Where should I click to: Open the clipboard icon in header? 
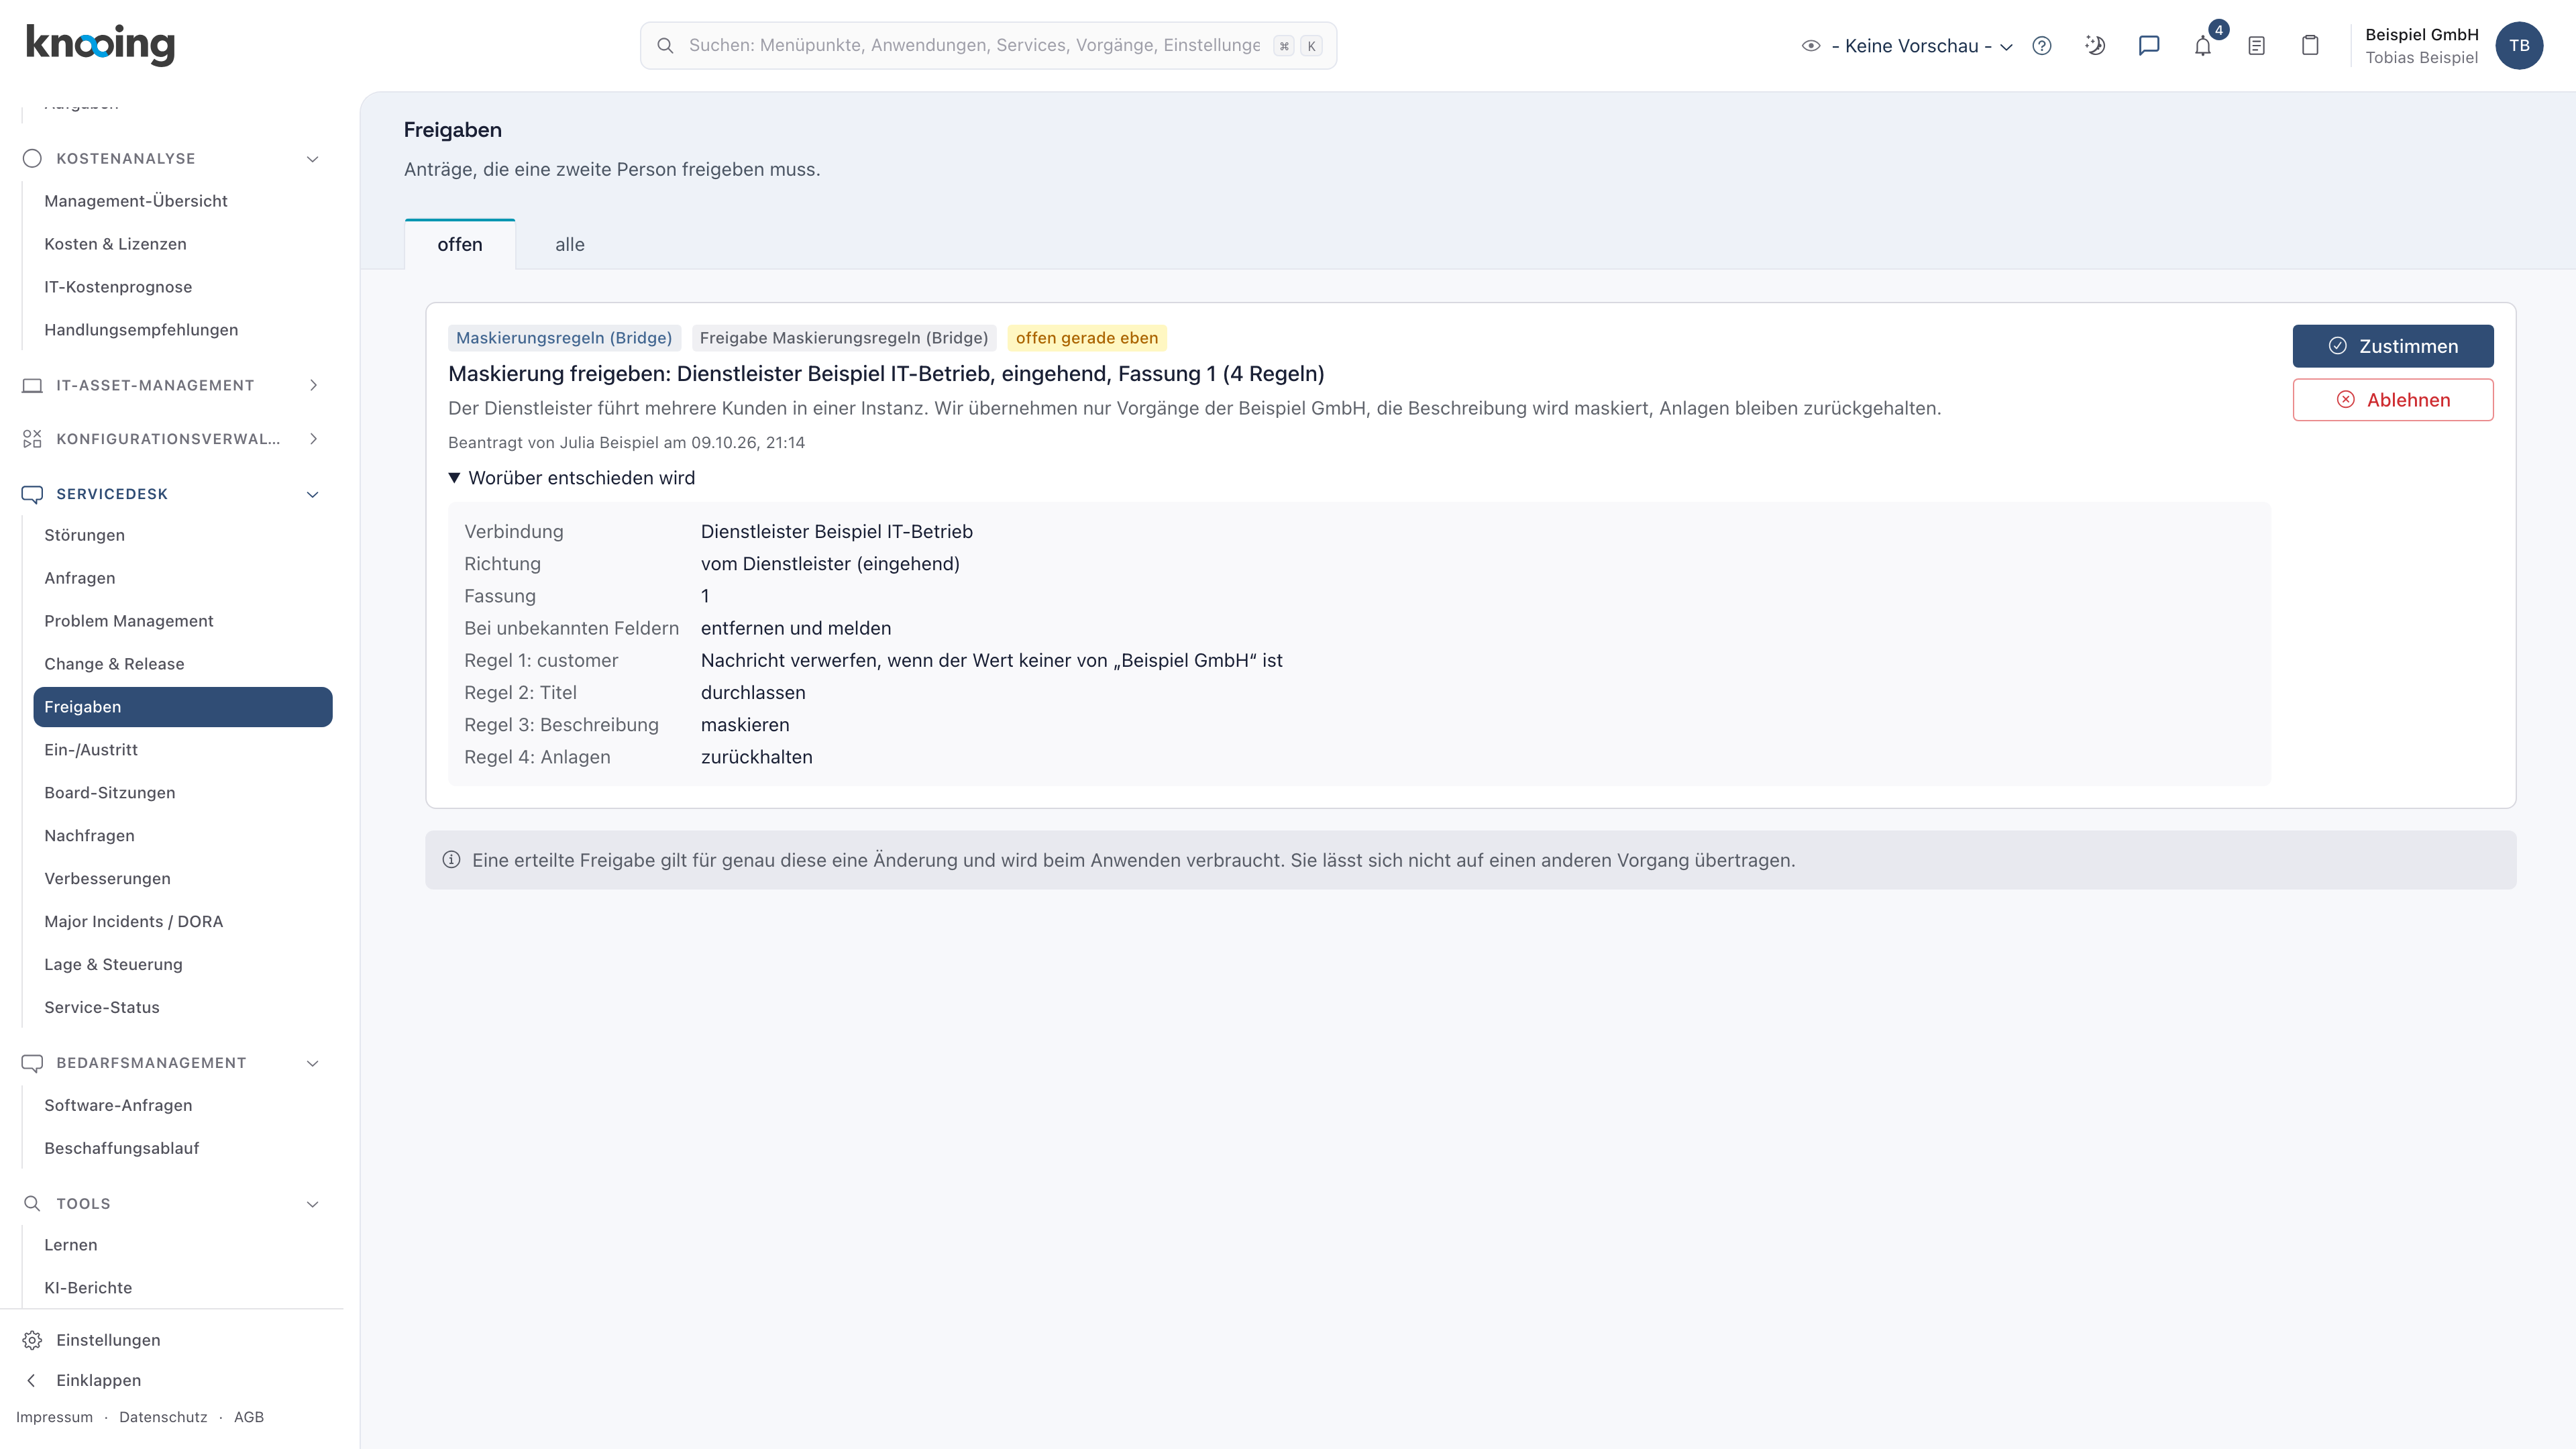pyautogui.click(x=2310, y=46)
